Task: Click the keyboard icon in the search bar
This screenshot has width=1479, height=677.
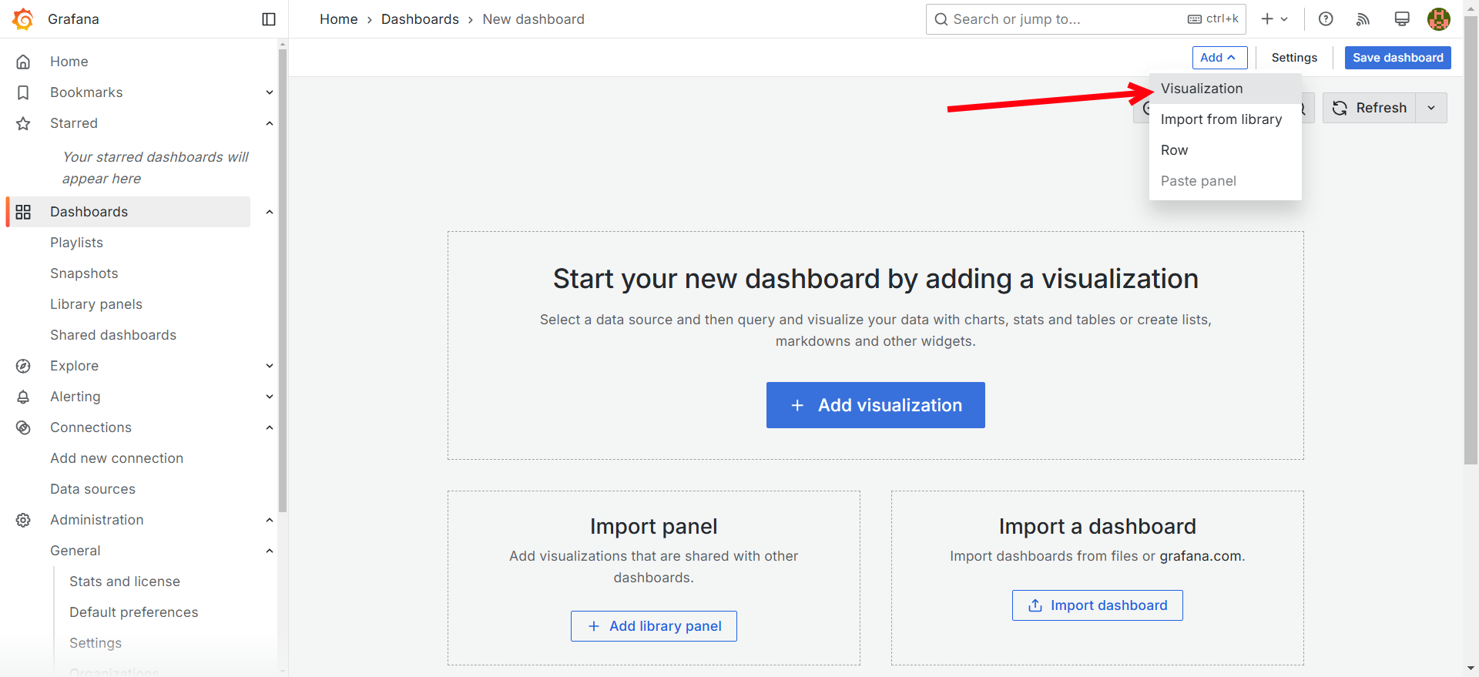Action: click(x=1195, y=19)
